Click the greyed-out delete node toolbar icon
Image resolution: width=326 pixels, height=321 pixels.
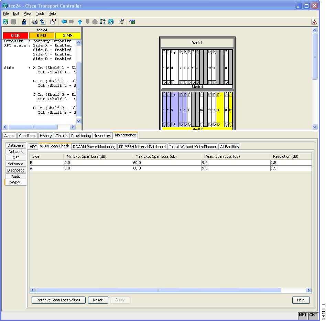pos(13,22)
